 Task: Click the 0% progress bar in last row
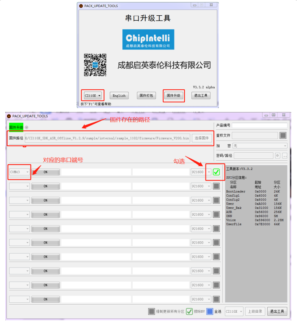(x=45, y=299)
